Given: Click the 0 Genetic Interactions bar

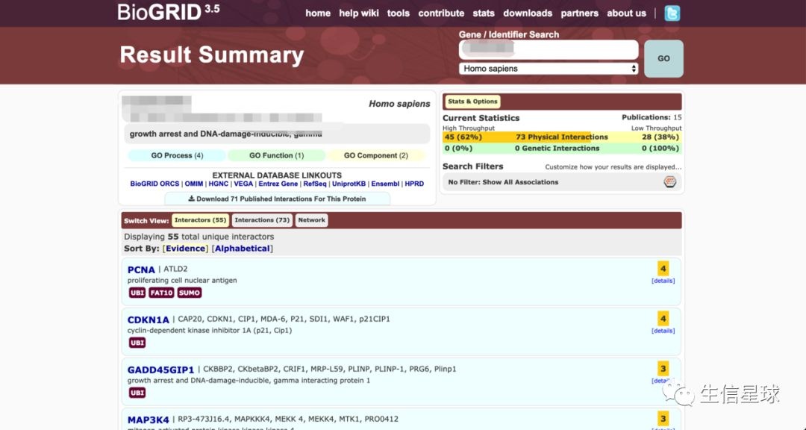Looking at the screenshot, I should pos(562,148).
